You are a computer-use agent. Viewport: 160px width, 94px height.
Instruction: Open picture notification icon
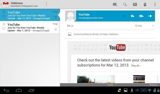(125, 90)
